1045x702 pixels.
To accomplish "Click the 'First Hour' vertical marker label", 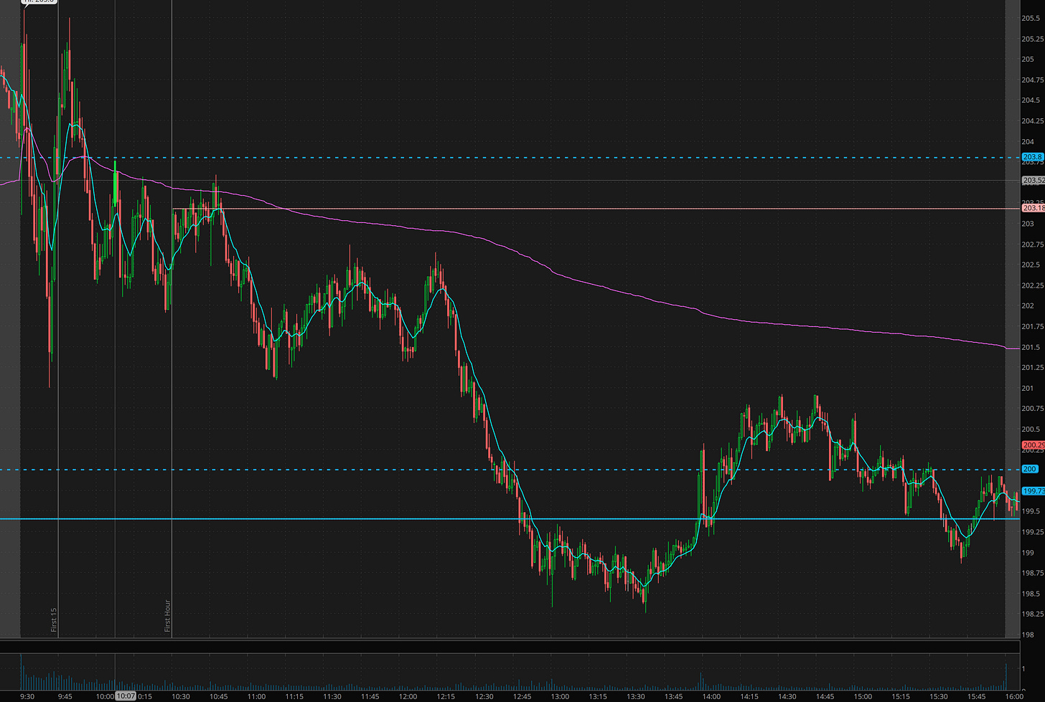I will pos(167,616).
